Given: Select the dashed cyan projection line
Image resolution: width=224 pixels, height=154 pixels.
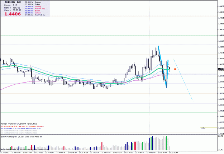Looking at the screenshot, I should 184,80.
